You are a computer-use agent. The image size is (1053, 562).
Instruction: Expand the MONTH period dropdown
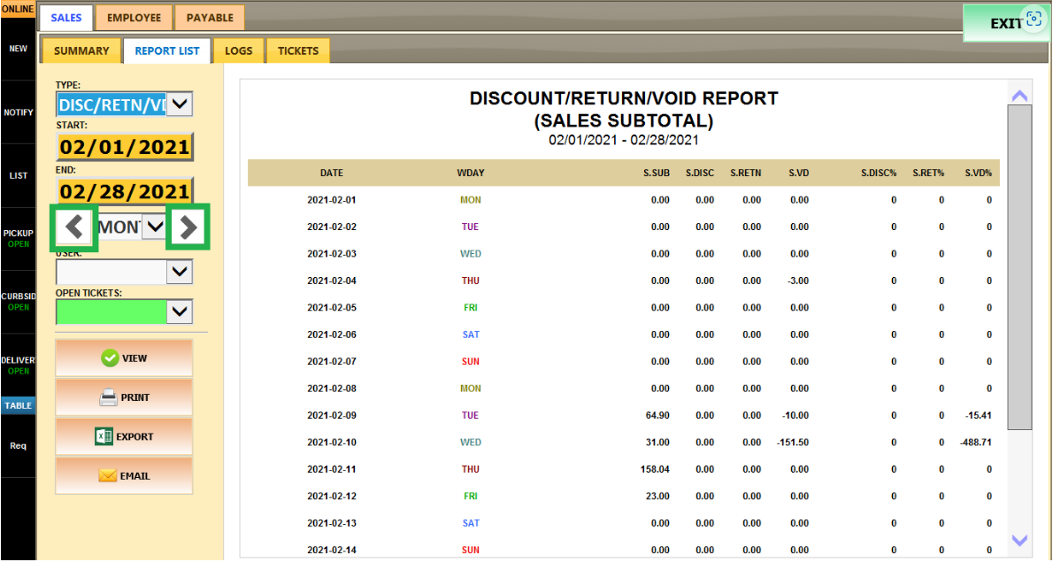pyautogui.click(x=155, y=227)
